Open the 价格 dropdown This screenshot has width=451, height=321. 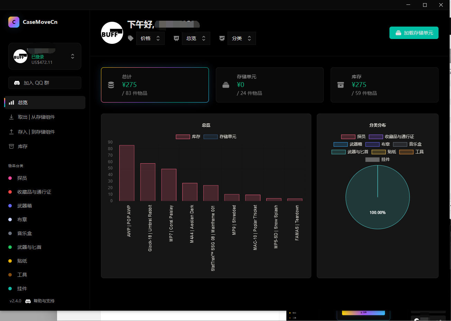click(150, 38)
